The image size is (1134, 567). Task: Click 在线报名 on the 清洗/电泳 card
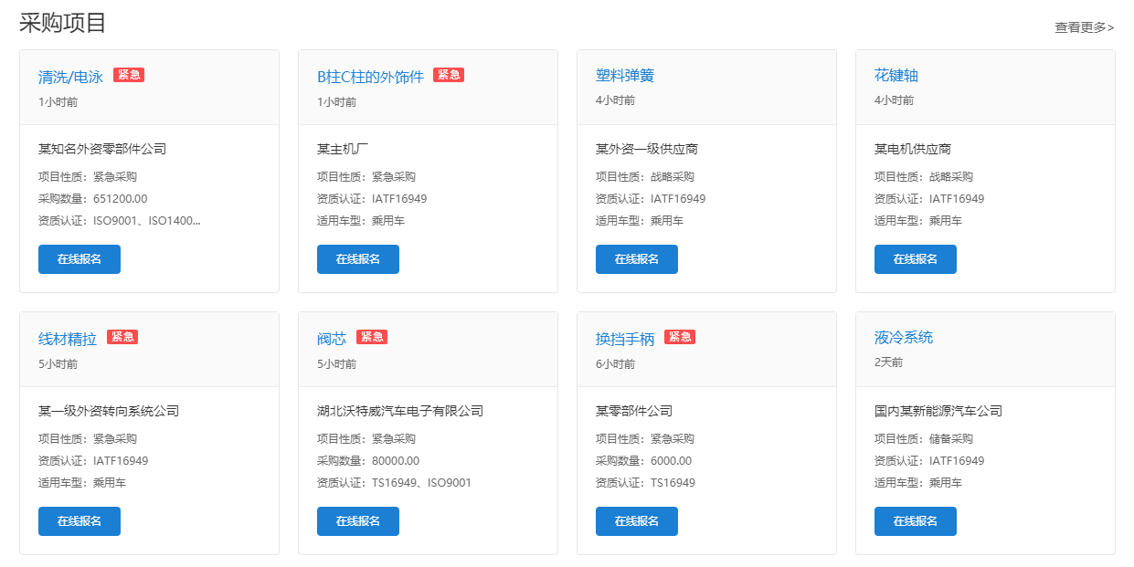point(79,258)
